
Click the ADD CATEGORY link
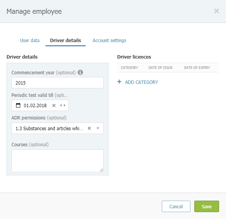[141, 82]
